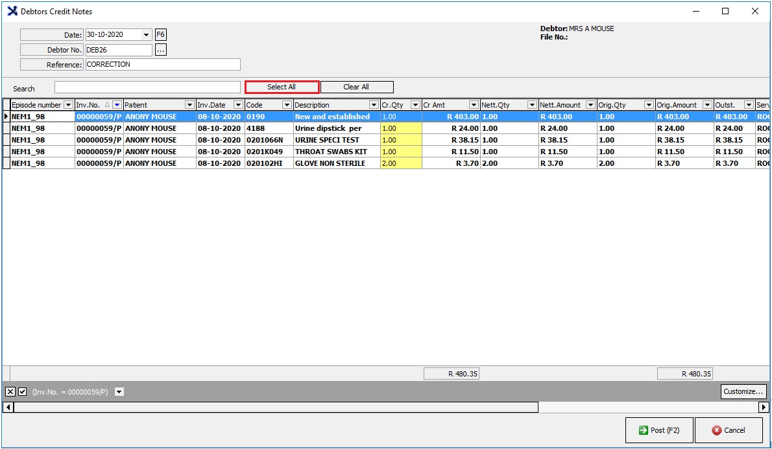Image resolution: width=772 pixels, height=449 pixels.
Task: Open the Date dropdown calendar
Action: coord(146,35)
